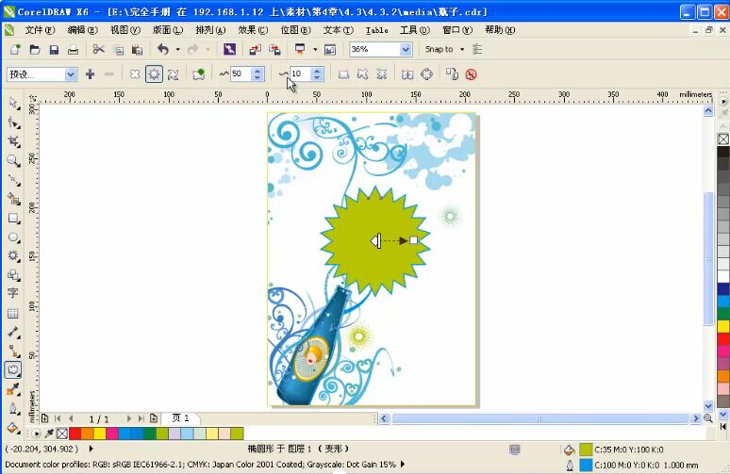The width and height of the screenshot is (730, 474).
Task: Click the Open file folder icon
Action: tap(35, 49)
